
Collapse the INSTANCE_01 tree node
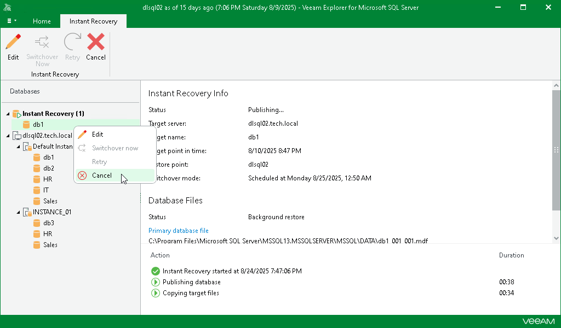(18, 212)
